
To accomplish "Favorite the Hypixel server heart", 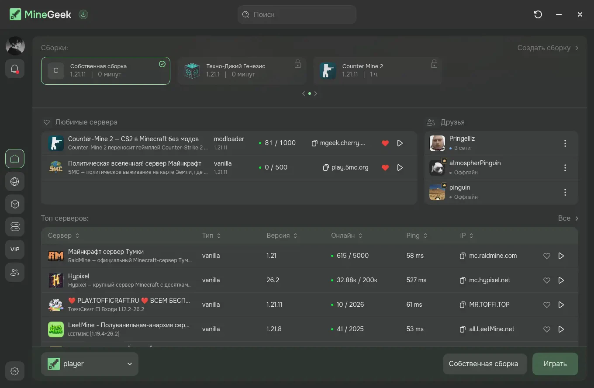I will coord(546,280).
